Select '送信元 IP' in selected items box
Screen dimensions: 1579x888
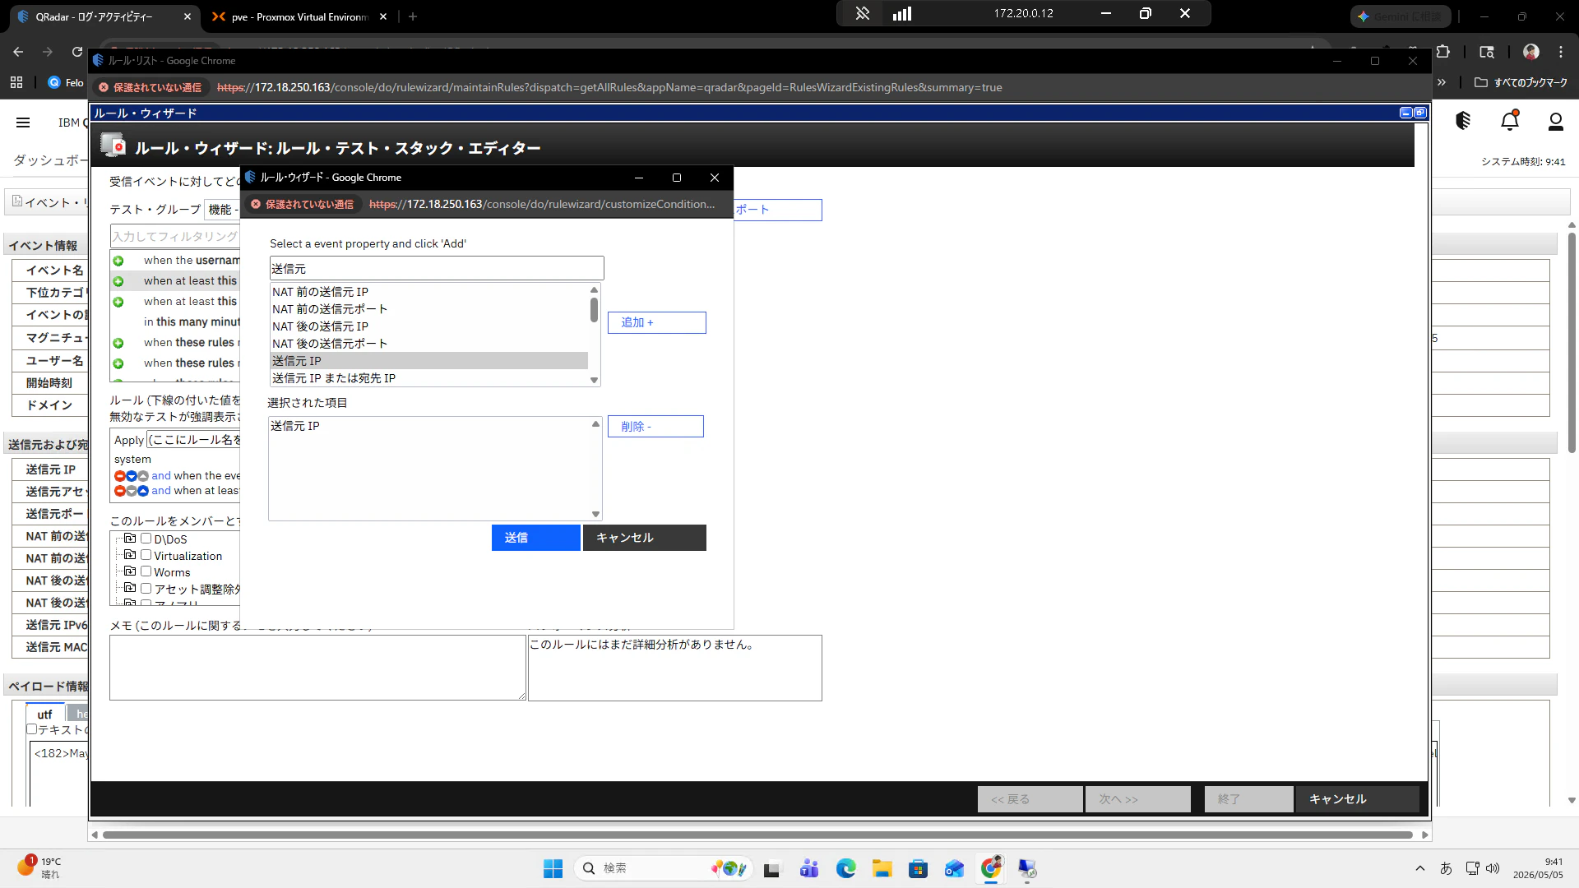429,426
